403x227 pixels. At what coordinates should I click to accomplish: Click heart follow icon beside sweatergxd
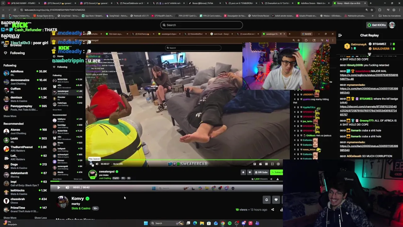[250, 172]
